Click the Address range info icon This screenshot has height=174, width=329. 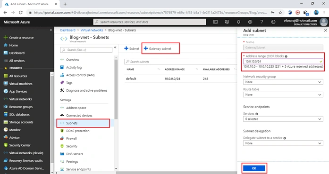(x=286, y=56)
